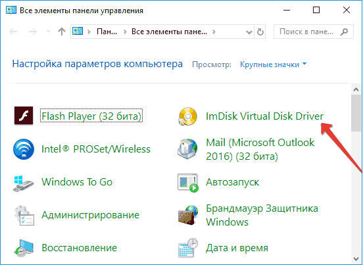Click the vertical scrollbar thumb

pyautogui.click(x=356, y=113)
